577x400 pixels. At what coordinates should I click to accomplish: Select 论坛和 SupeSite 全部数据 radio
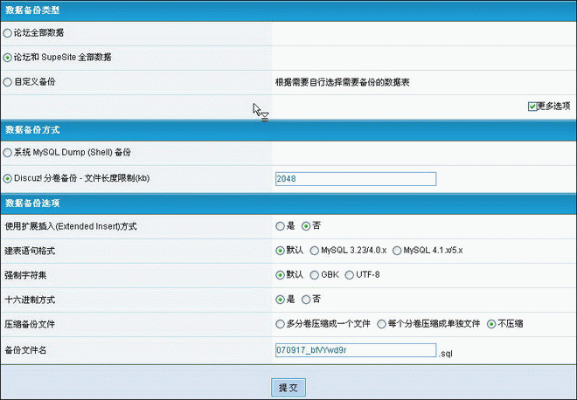pyautogui.click(x=7, y=58)
